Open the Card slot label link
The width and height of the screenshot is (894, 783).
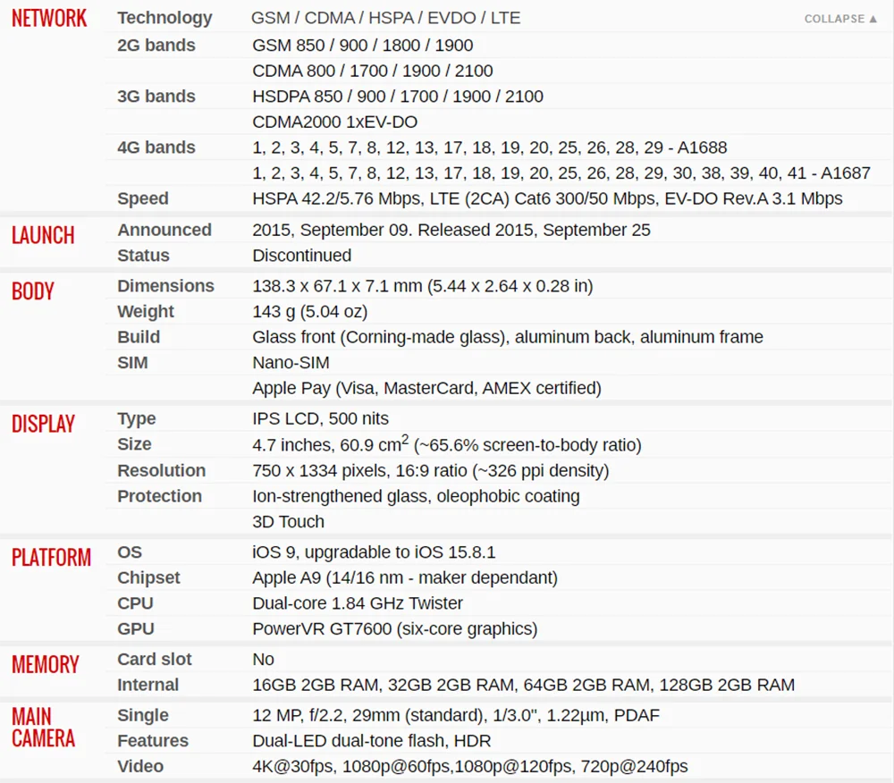(x=154, y=660)
